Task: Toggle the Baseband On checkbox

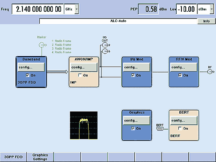Action: point(28,75)
